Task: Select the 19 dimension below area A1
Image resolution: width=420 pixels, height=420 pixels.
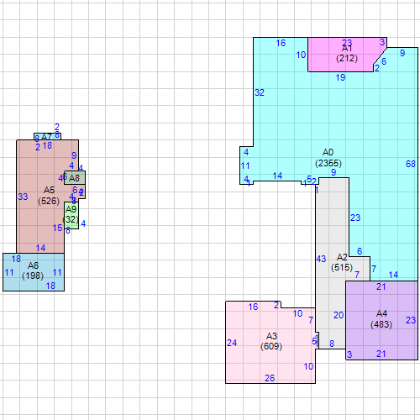Action: [x=340, y=77]
